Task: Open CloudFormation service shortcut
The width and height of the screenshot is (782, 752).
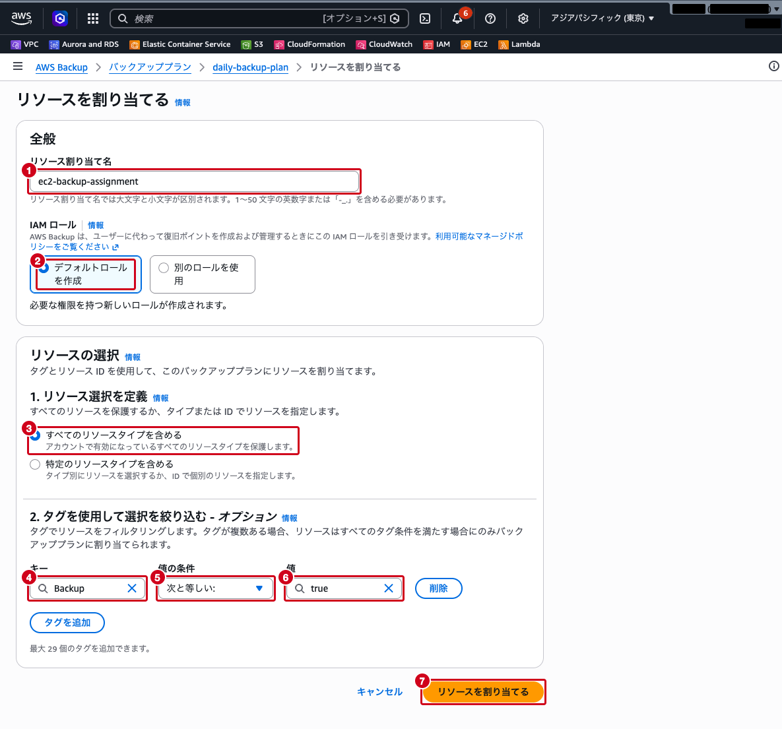Action: click(310, 44)
